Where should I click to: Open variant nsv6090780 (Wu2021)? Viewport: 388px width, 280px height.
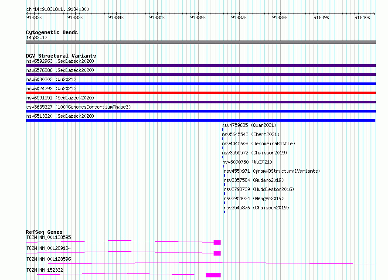click(x=247, y=162)
